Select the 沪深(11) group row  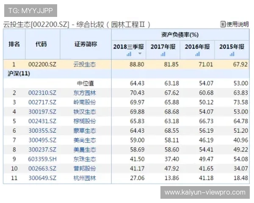[x=126, y=74]
